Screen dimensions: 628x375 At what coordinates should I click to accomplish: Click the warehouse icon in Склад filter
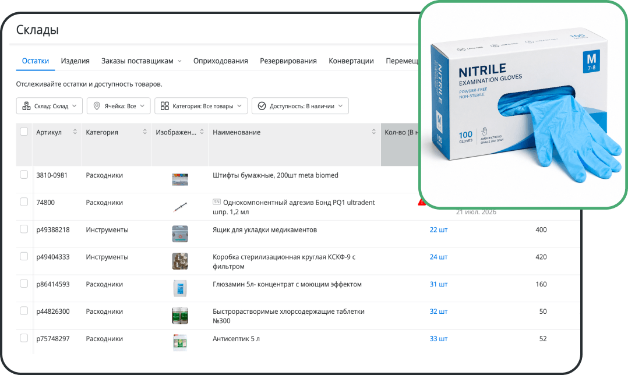26,106
